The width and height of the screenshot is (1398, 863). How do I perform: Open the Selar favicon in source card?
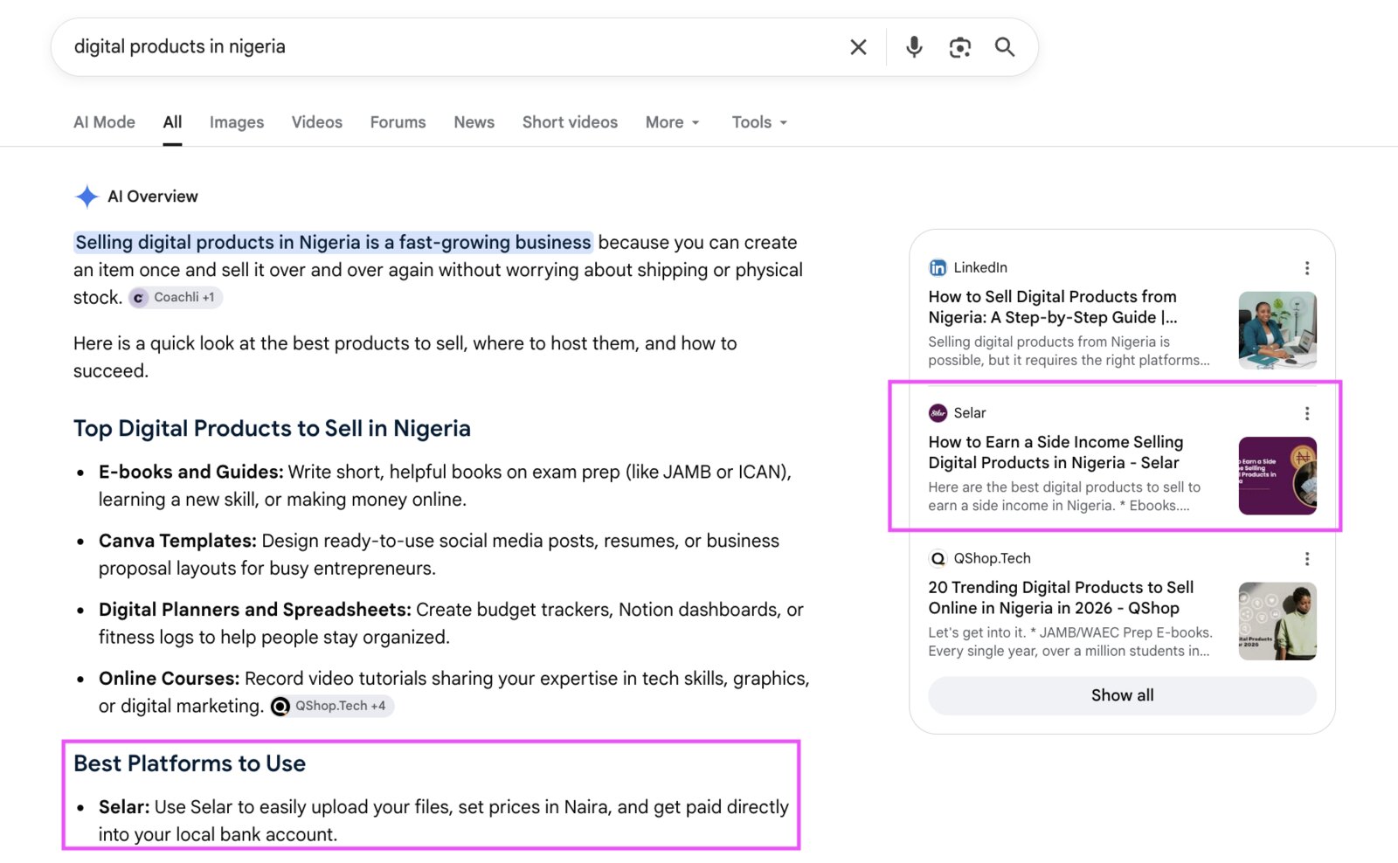click(x=938, y=413)
